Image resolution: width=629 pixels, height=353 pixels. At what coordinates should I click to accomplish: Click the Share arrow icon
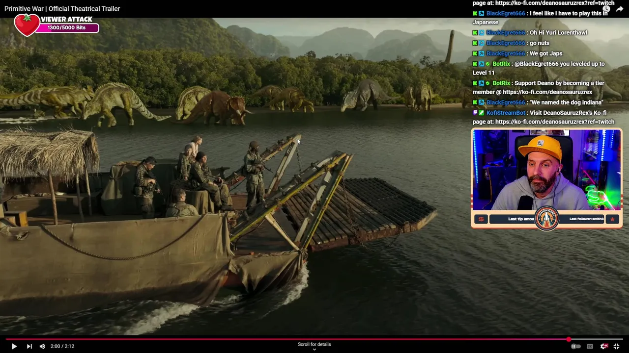[619, 9]
